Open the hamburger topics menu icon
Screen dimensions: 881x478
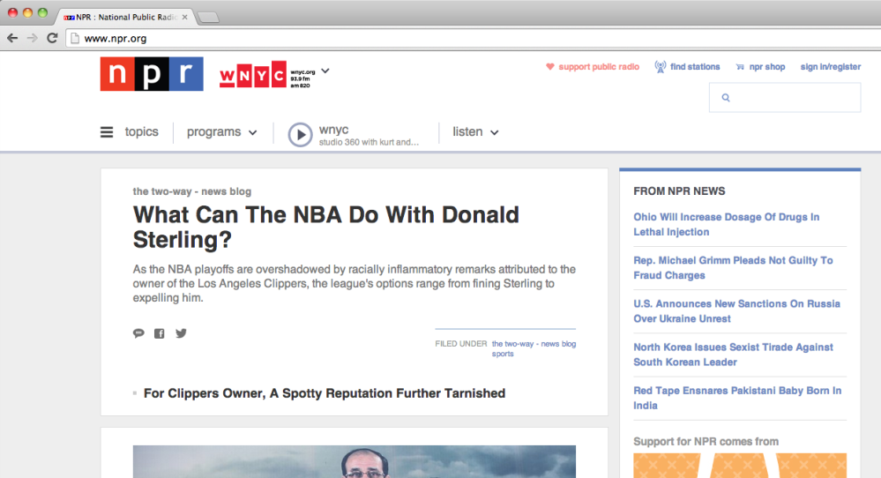coord(107,132)
